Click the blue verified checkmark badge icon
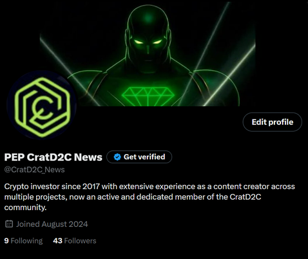This screenshot has height=259, width=308. (117, 157)
